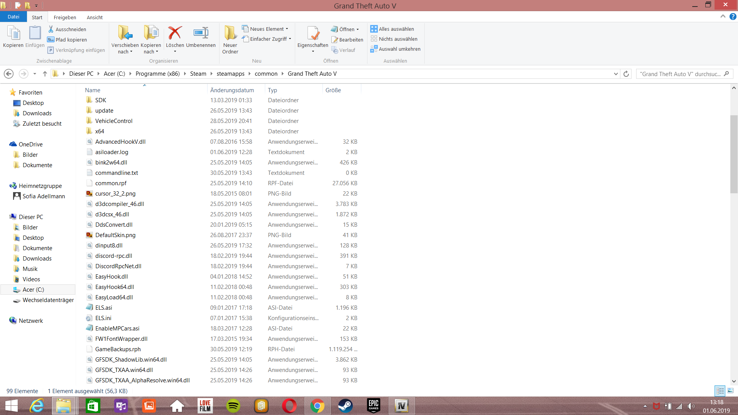Viewport: 738px width, 415px height.
Task: Click the refresh icon beside address bar
Action: click(x=626, y=74)
